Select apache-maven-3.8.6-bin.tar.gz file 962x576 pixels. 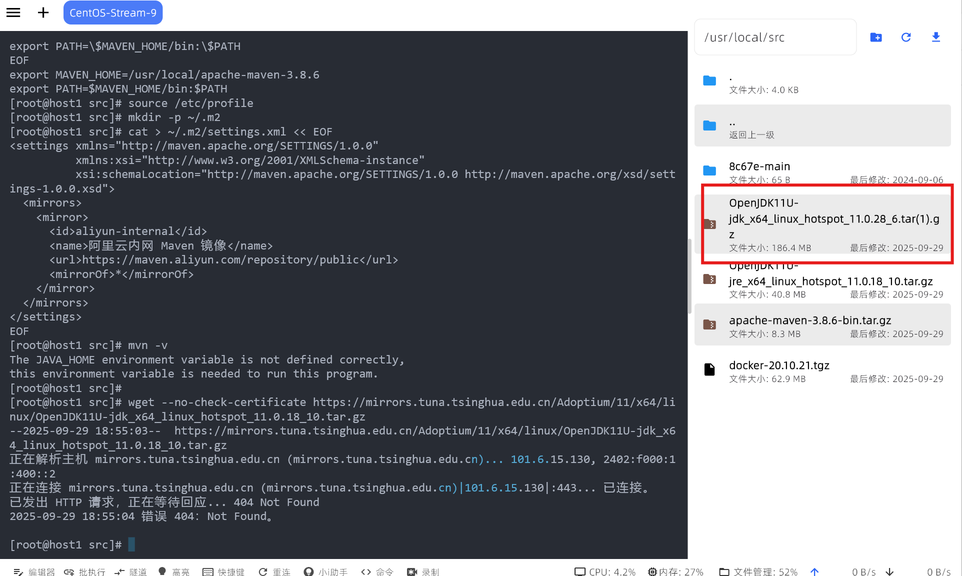coord(822,324)
